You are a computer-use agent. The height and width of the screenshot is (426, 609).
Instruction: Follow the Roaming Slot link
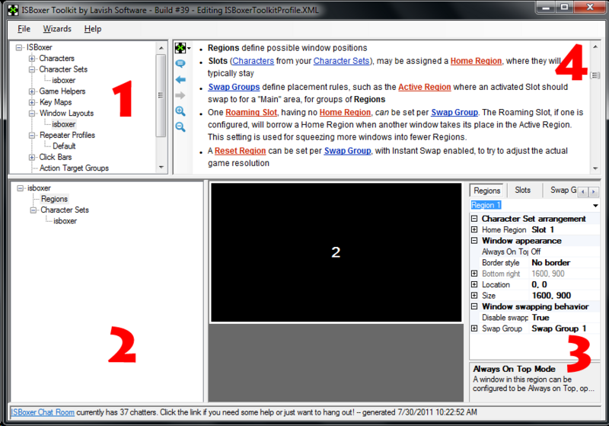(x=251, y=112)
